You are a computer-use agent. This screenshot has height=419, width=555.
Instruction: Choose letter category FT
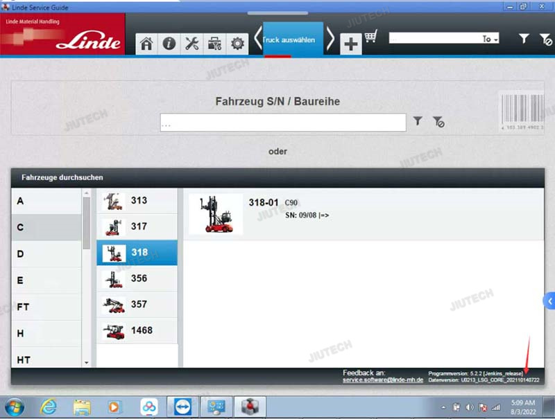point(46,307)
